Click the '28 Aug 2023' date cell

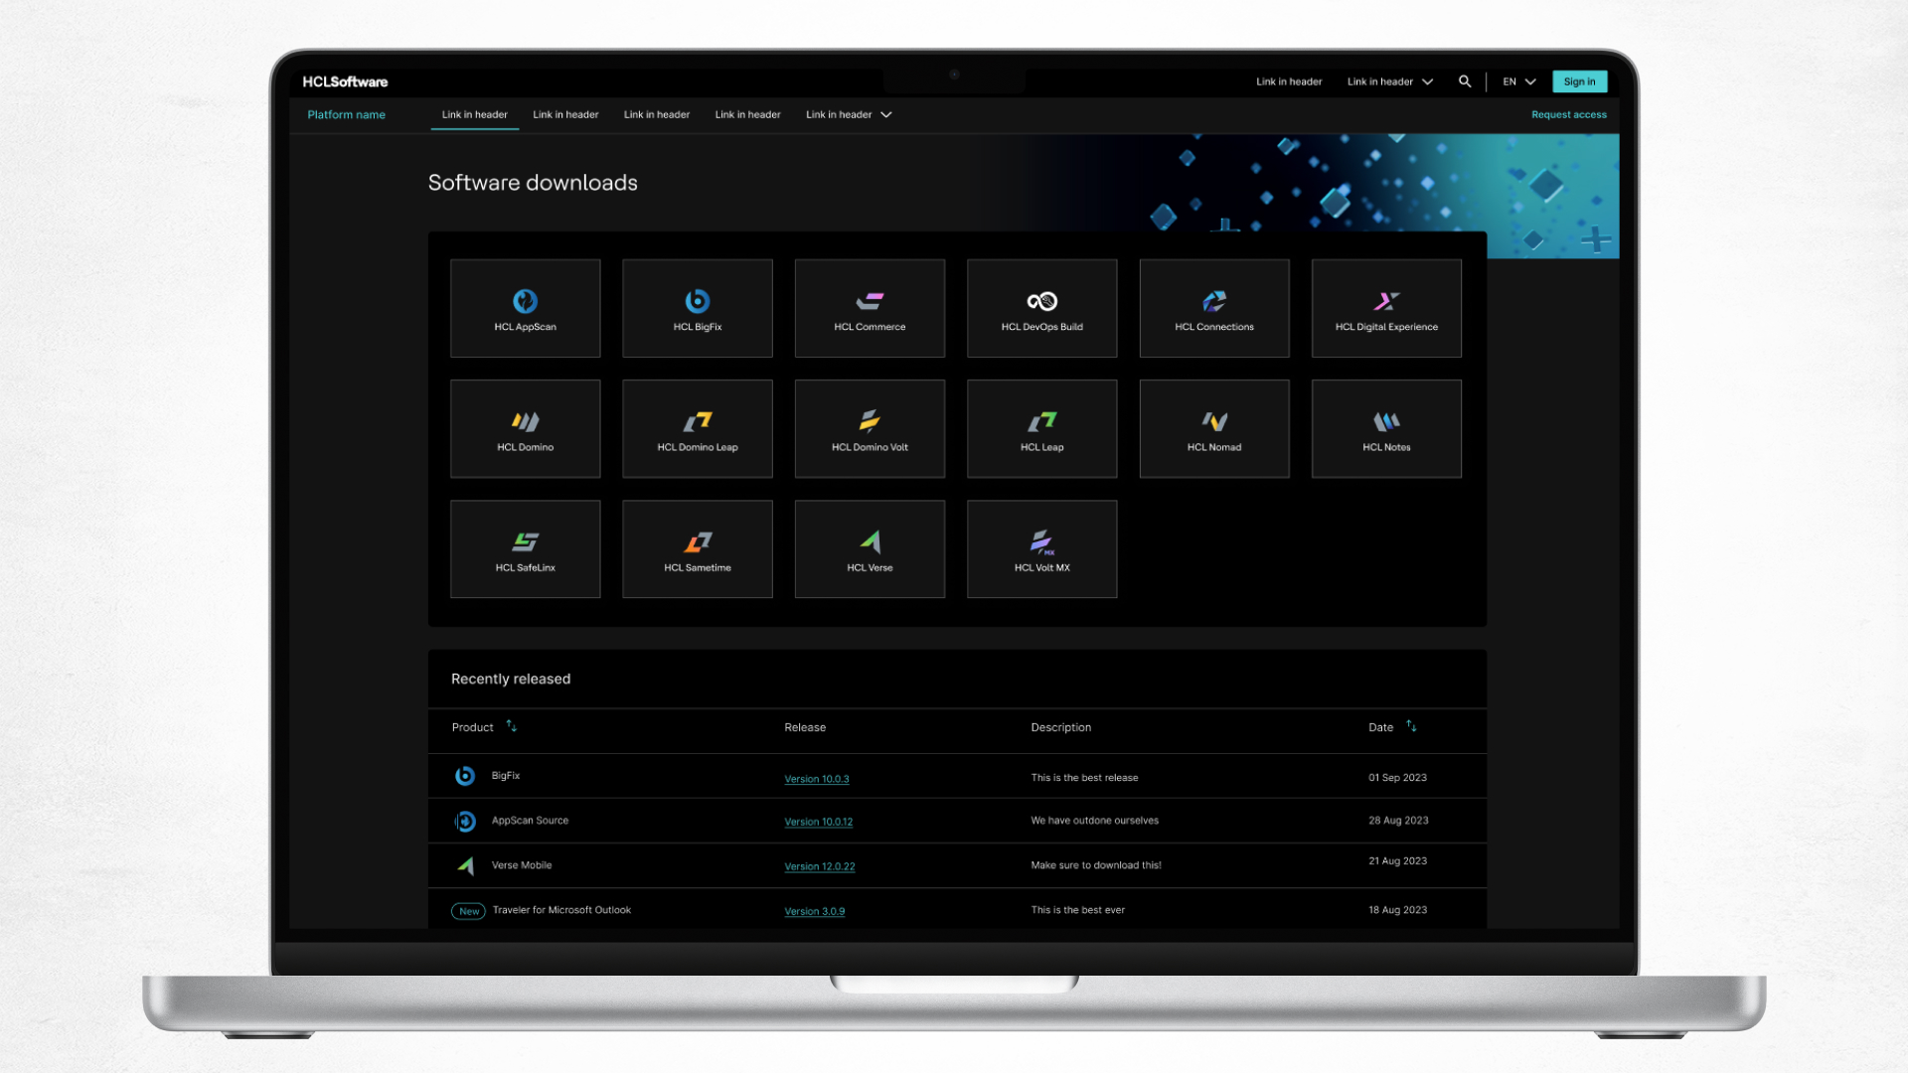point(1398,821)
